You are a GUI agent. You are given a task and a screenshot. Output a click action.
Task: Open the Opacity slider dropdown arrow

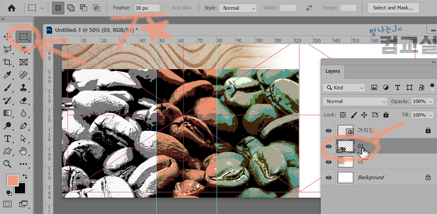(430, 102)
